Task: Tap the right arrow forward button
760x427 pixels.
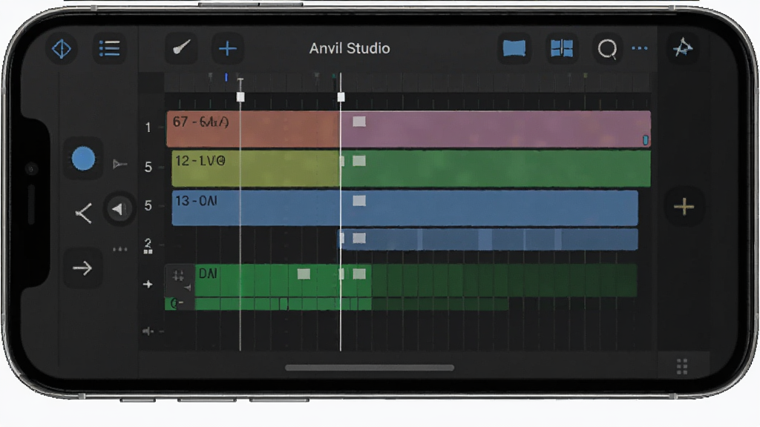Action: pyautogui.click(x=82, y=268)
